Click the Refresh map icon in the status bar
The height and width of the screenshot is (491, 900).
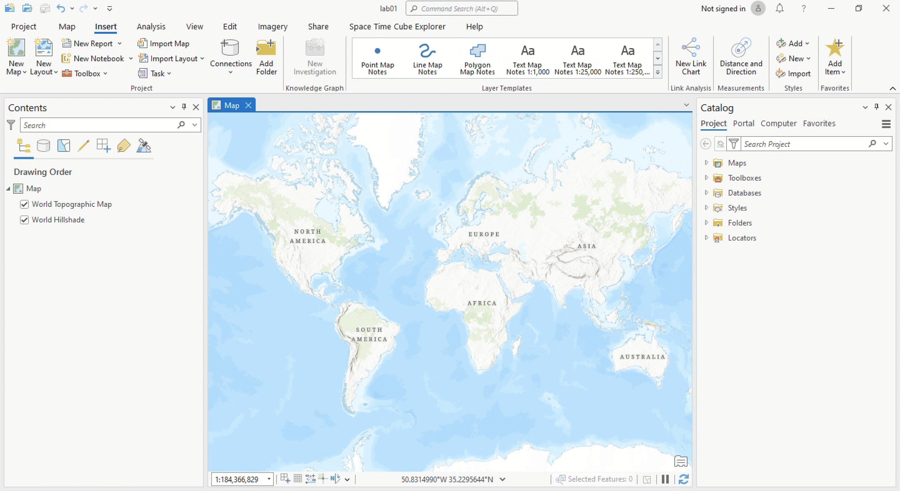pos(683,479)
